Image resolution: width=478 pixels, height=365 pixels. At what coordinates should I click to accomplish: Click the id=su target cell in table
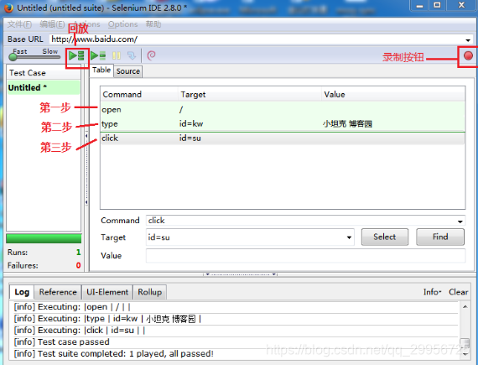190,138
